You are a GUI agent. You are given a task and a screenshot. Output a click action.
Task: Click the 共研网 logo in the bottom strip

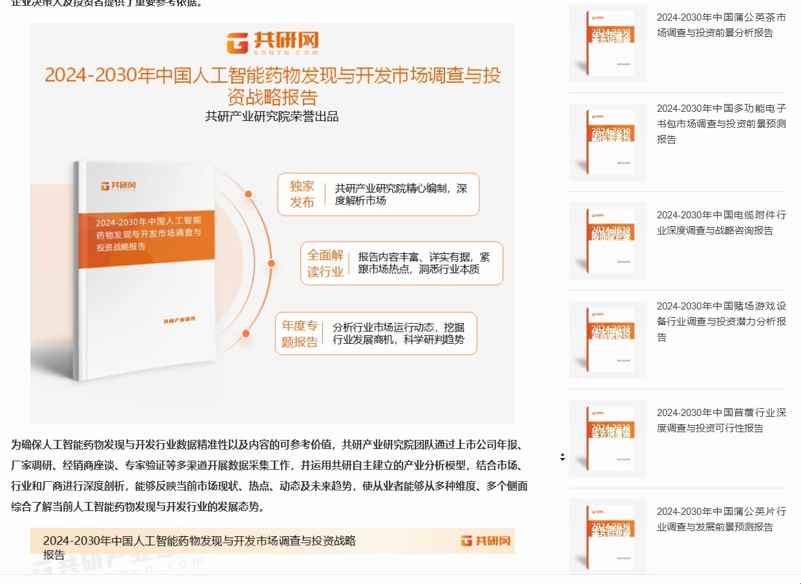486,541
